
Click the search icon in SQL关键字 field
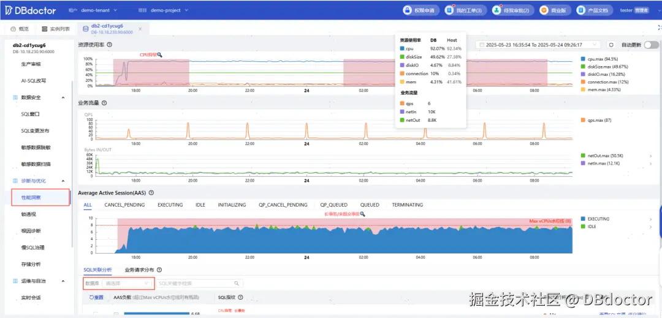tap(237, 284)
